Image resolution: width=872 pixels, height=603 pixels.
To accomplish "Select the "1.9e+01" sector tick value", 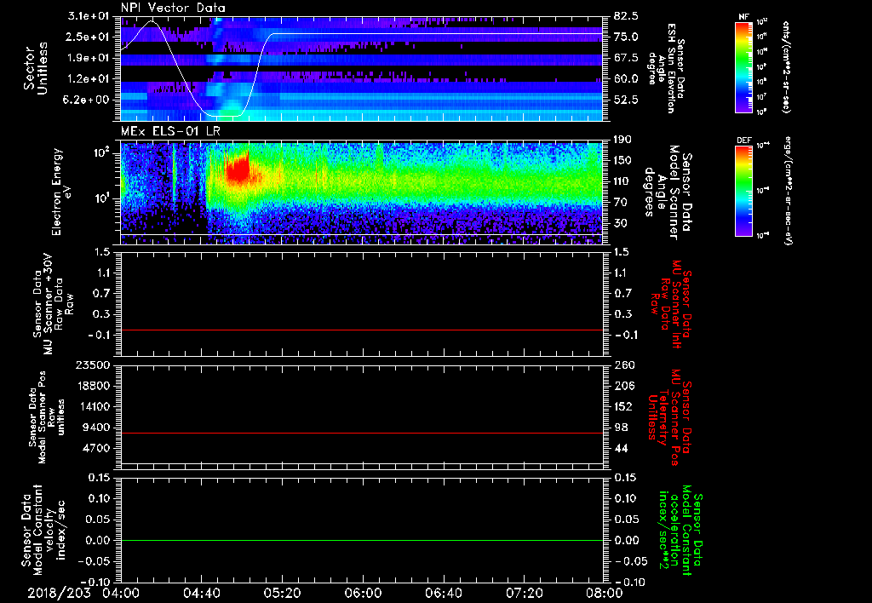I will [88, 58].
